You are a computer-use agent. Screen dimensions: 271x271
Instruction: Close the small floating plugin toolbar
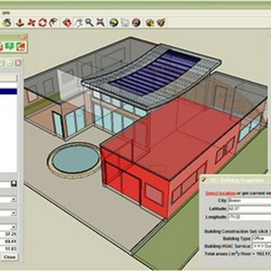[x=24, y=38]
